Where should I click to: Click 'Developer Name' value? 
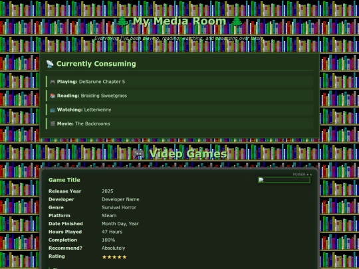click(120, 199)
